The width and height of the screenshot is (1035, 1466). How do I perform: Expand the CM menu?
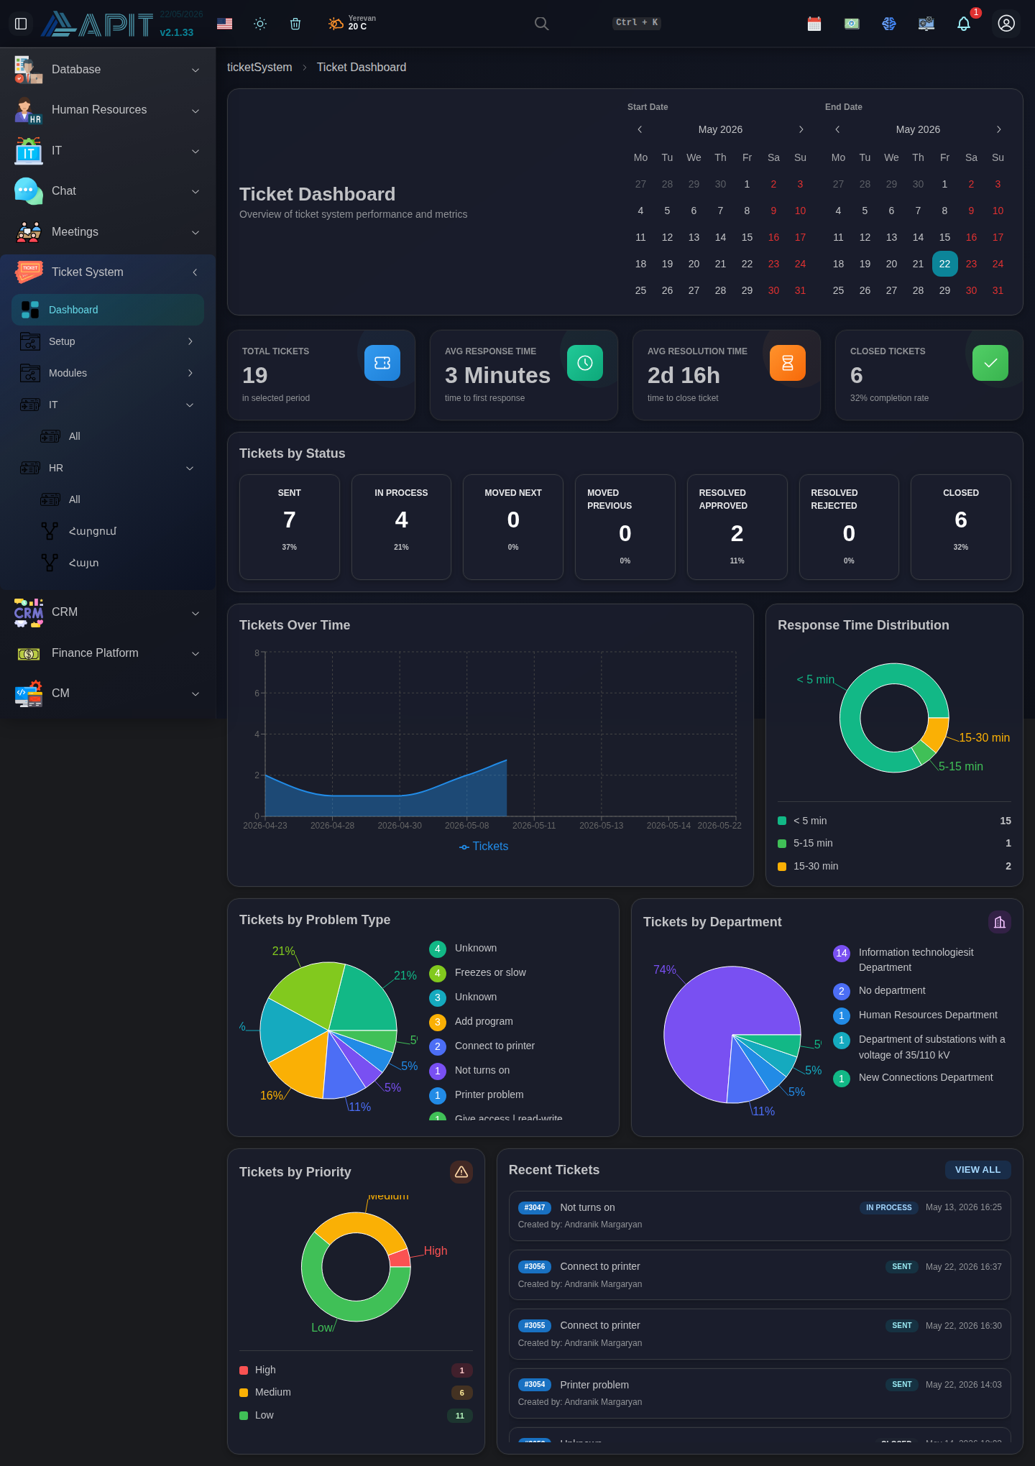point(108,693)
